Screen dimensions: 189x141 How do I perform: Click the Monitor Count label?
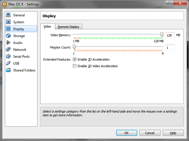[60, 47]
